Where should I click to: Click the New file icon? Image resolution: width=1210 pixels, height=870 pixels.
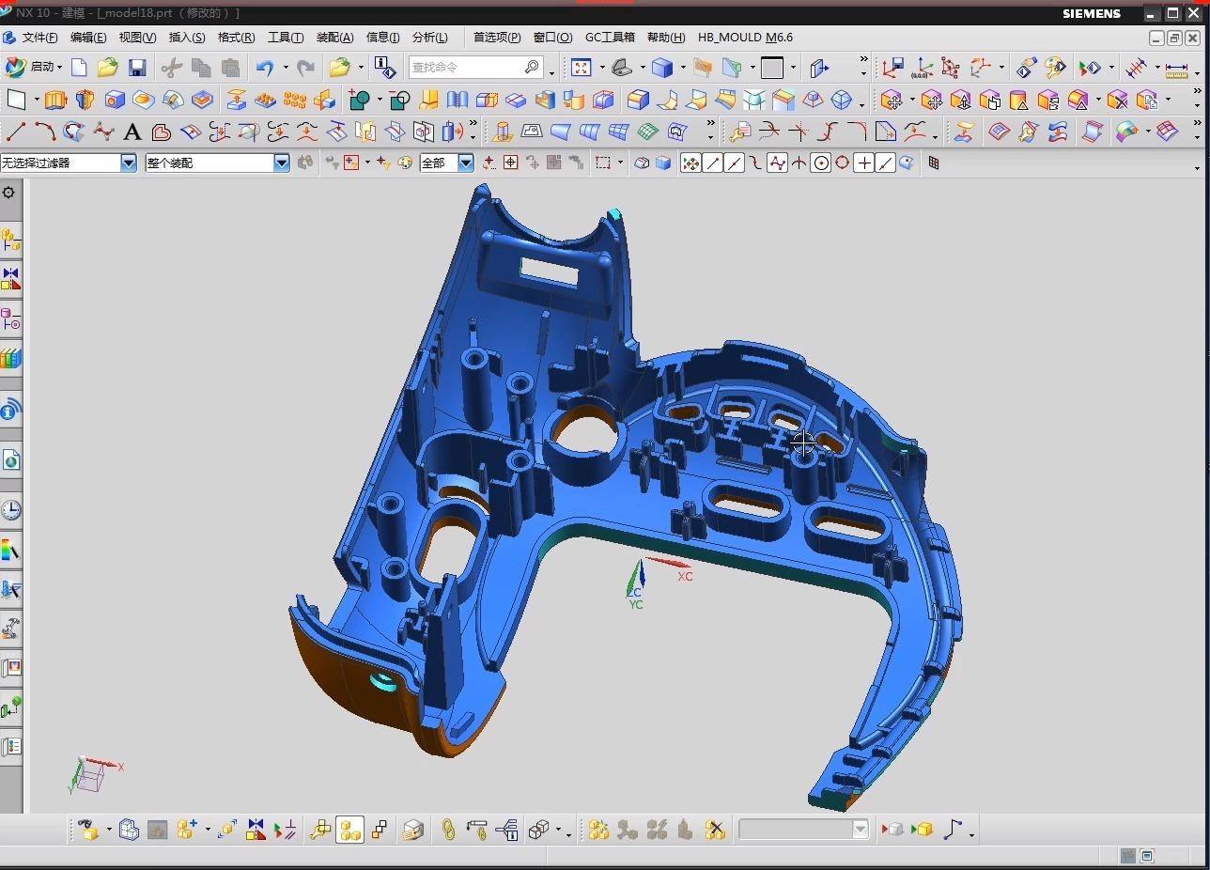(79, 67)
